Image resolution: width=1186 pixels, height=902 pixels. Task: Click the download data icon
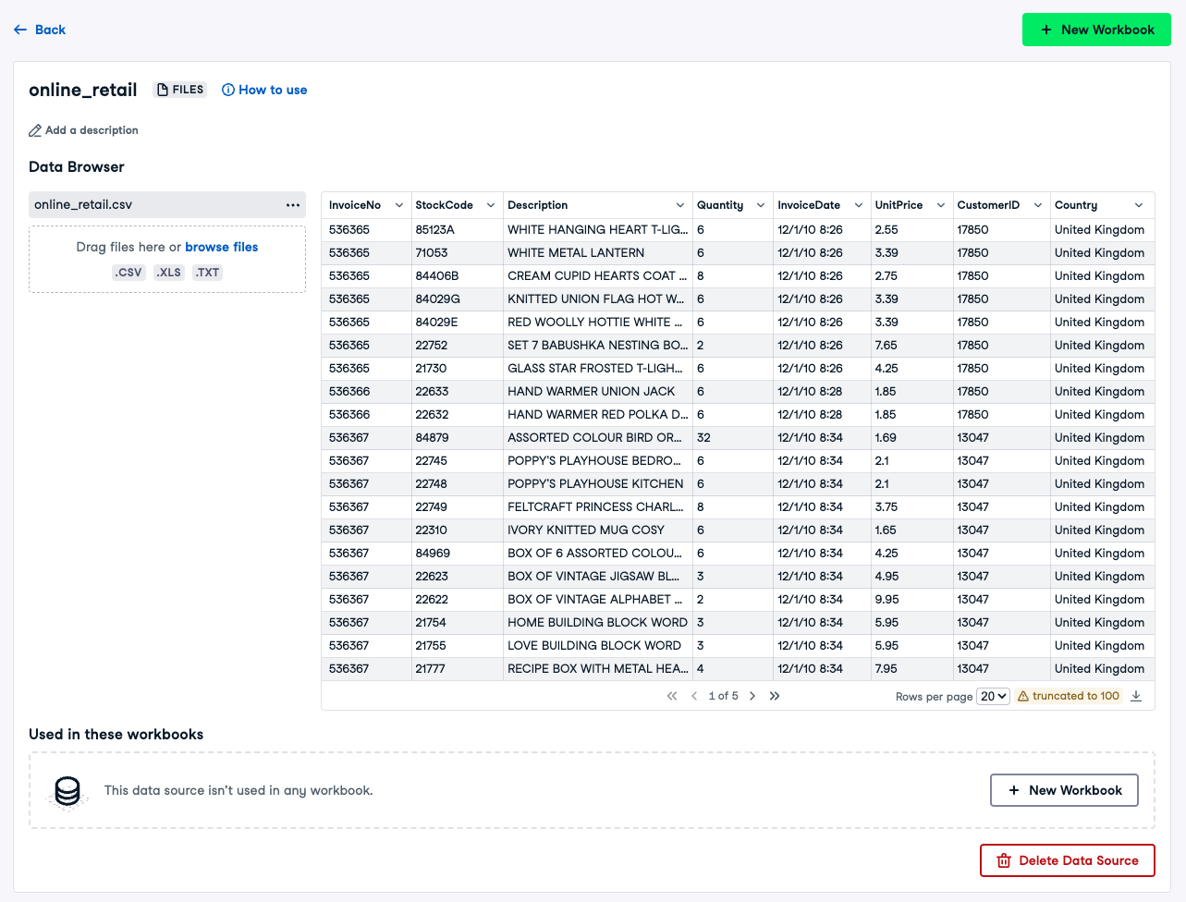(1136, 696)
